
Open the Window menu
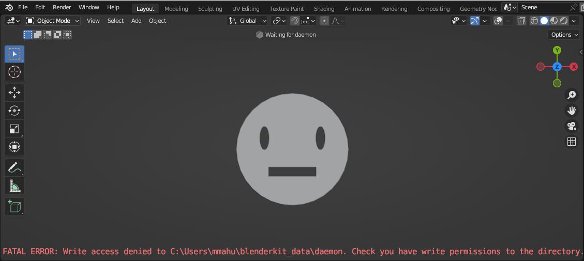click(88, 7)
